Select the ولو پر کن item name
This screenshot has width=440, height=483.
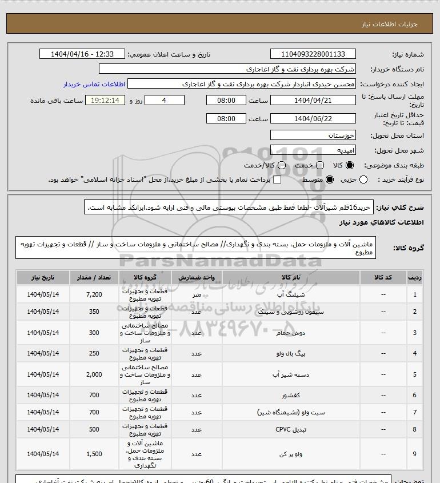point(291,454)
